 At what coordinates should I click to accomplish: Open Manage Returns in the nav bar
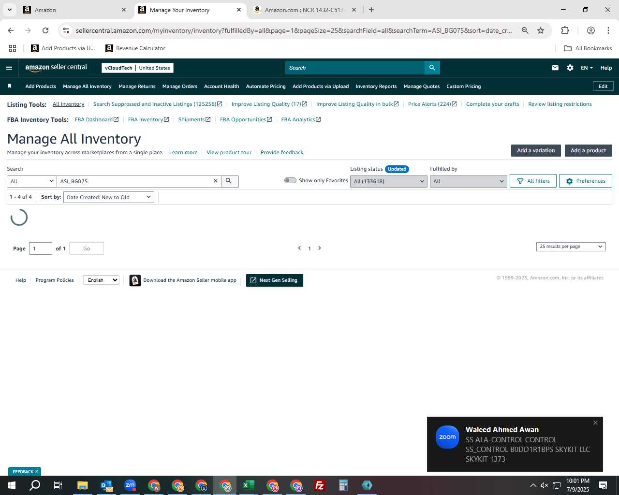(x=137, y=87)
